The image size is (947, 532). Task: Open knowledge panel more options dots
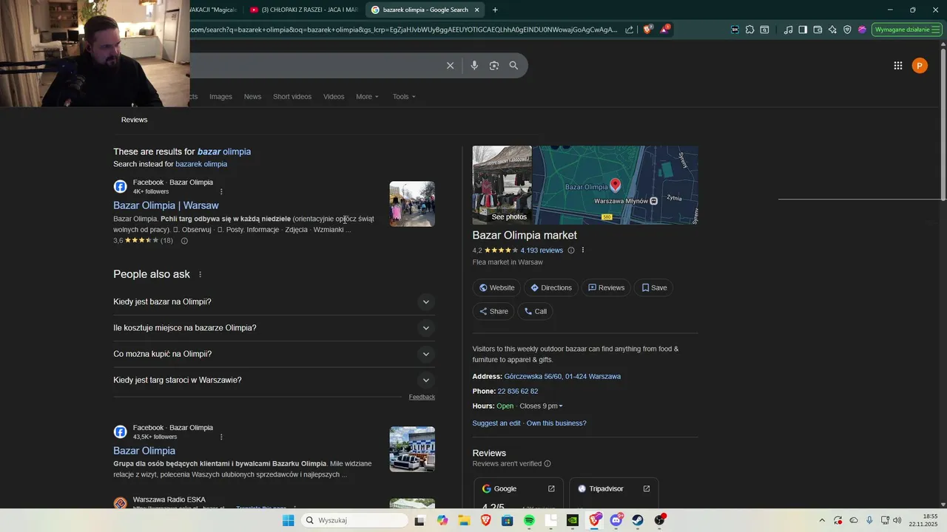coord(583,250)
